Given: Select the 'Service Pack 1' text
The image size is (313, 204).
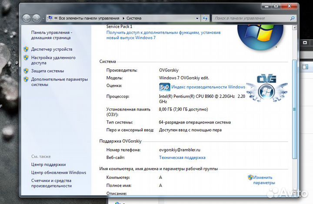Looking at the screenshot, I should [119, 26].
